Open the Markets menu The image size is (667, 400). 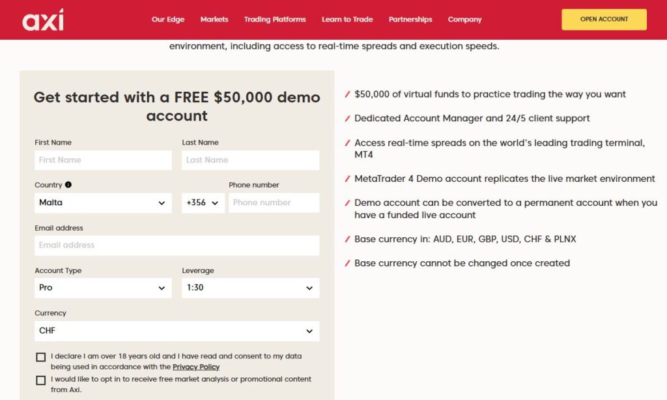click(x=214, y=20)
